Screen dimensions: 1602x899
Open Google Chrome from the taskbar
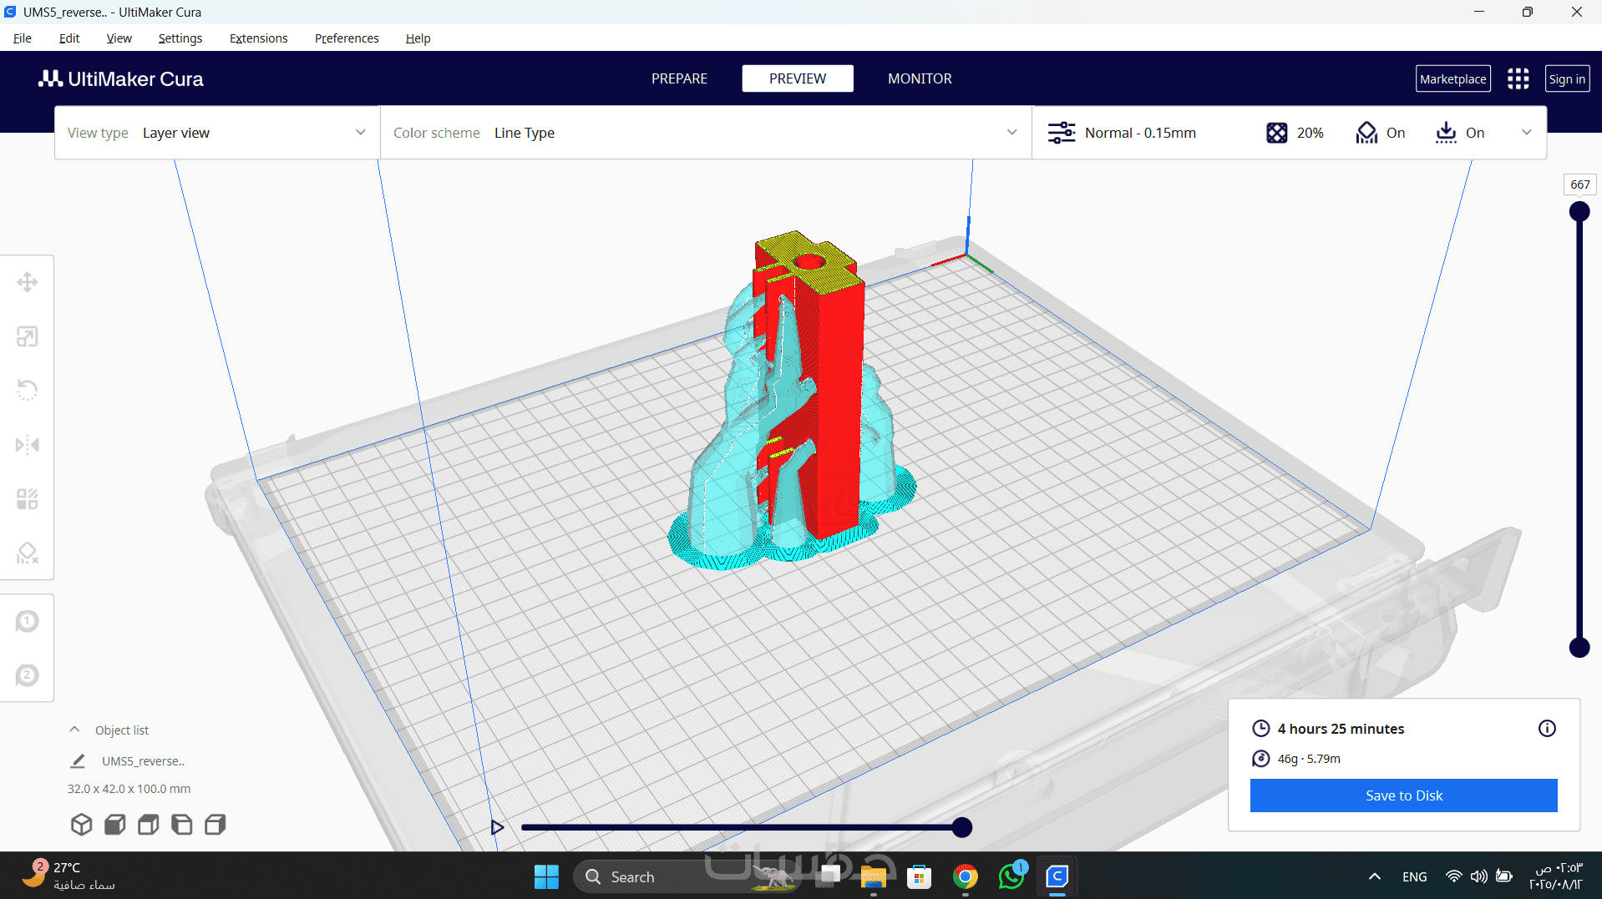[x=966, y=876]
